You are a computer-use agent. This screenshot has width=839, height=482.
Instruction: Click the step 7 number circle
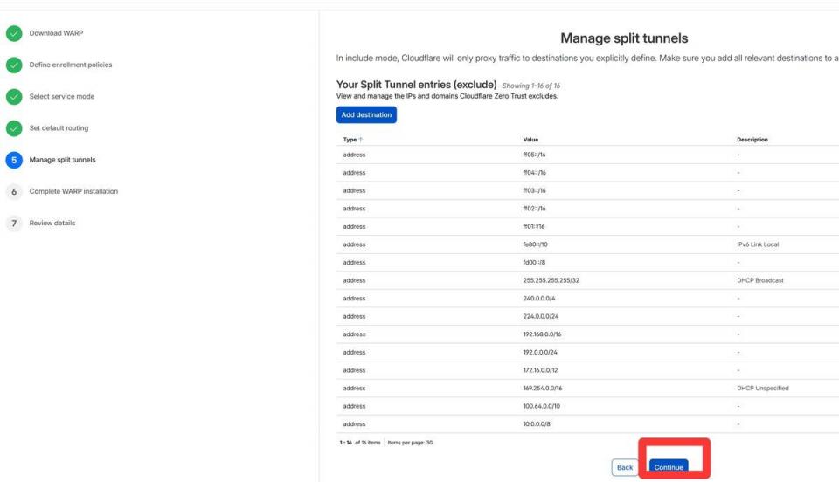(x=13, y=223)
